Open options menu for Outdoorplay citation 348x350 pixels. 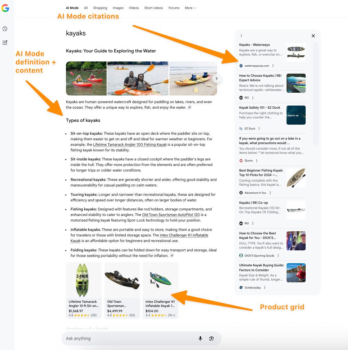click(265, 287)
